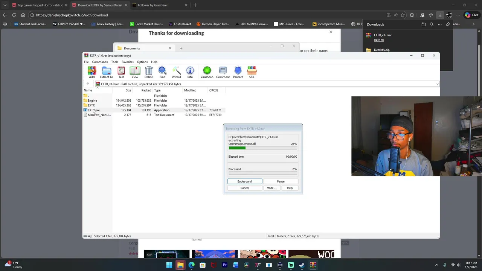The width and height of the screenshot is (482, 271).
Task: Sort by the Packed column header
Action: click(x=142, y=90)
